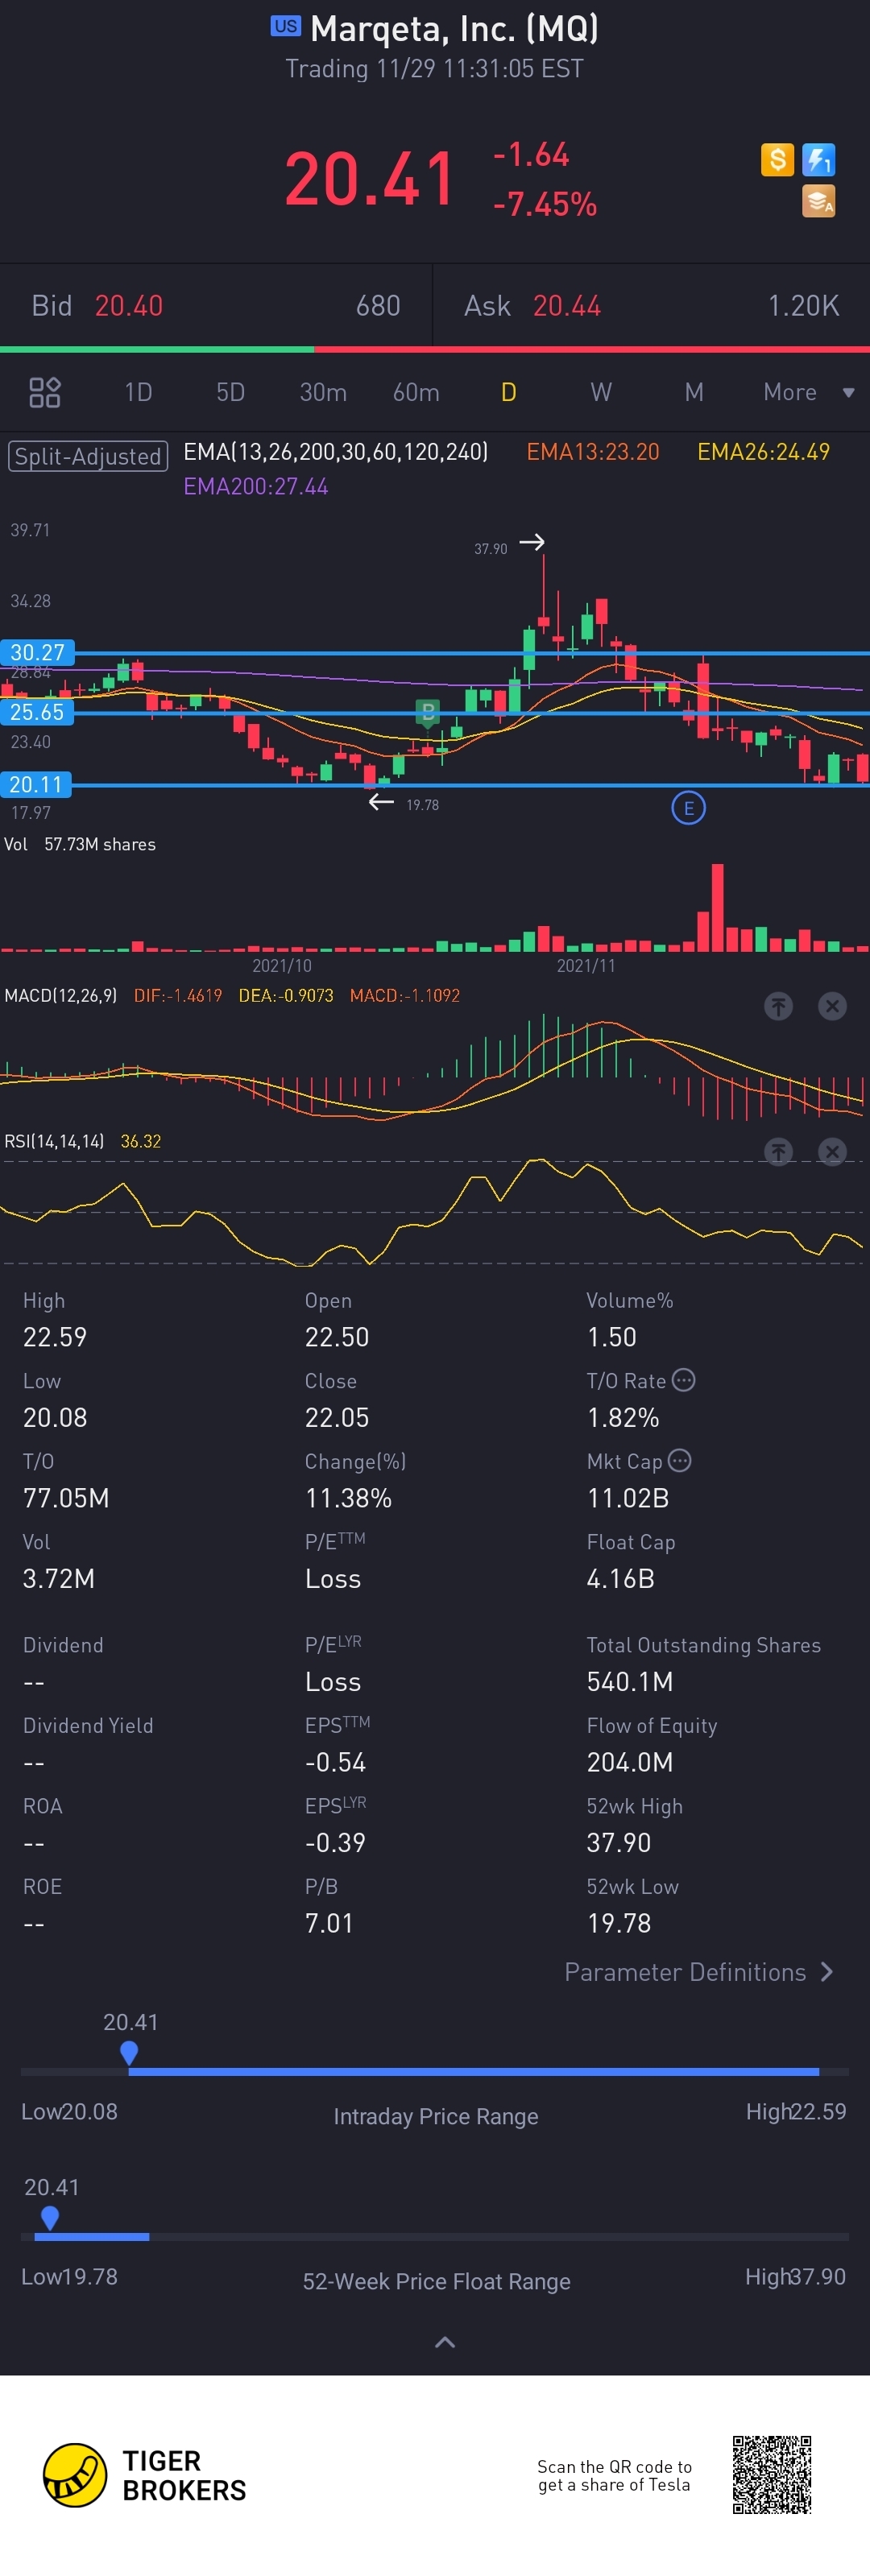Tap the orange dollar sign badge
Screen dimensions: 870x2576
(777, 159)
